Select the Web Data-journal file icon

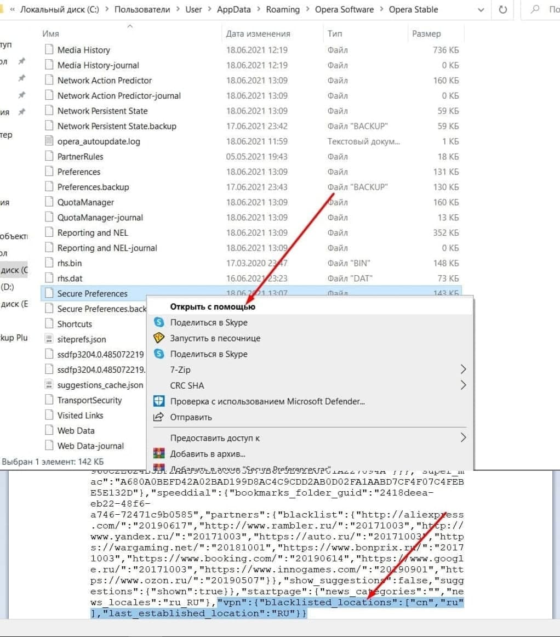[x=49, y=446]
